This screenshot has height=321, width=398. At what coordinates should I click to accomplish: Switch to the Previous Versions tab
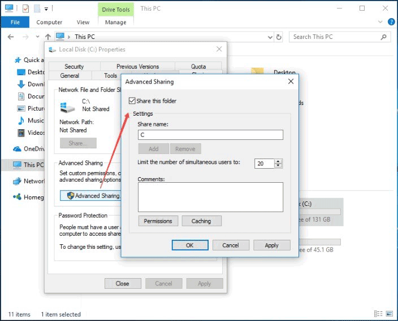pyautogui.click(x=137, y=67)
